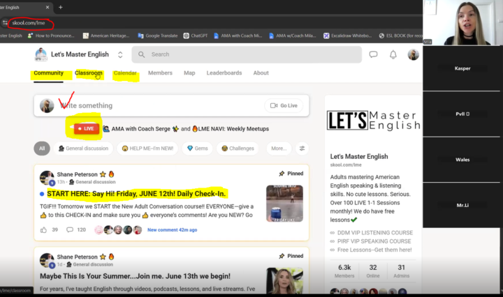
Task: Click the Let's Master English sidebar banner
Action: click(x=373, y=121)
